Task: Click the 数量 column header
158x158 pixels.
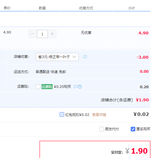Action: click(42, 8)
